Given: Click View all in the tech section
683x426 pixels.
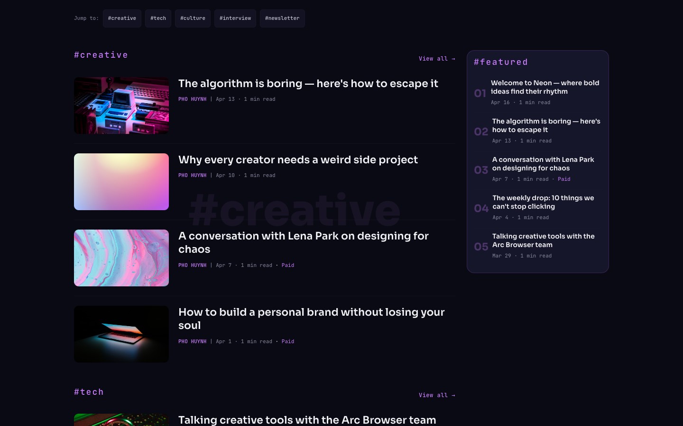Looking at the screenshot, I should tap(437, 395).
